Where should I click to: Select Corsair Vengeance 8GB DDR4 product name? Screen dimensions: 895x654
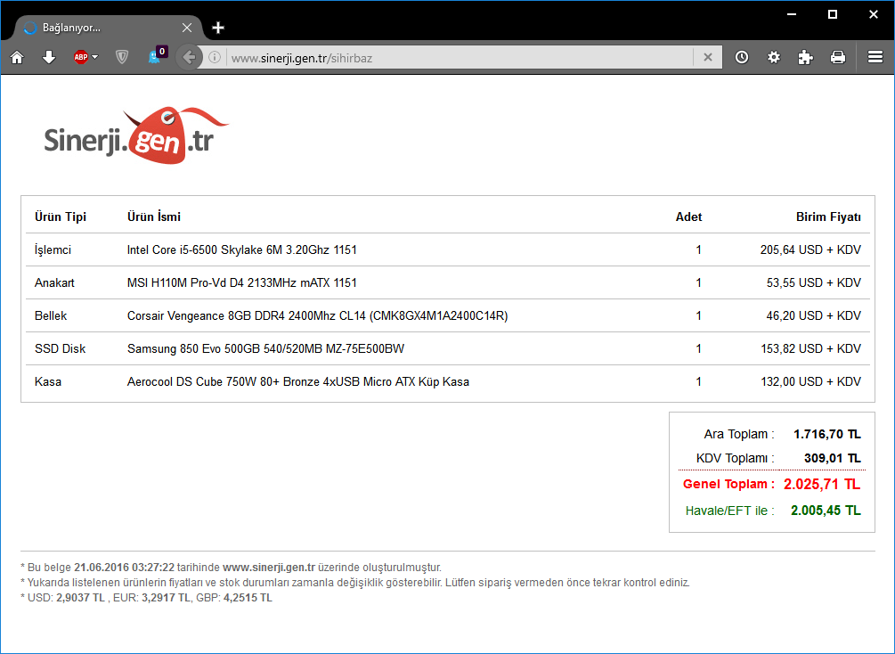[317, 315]
